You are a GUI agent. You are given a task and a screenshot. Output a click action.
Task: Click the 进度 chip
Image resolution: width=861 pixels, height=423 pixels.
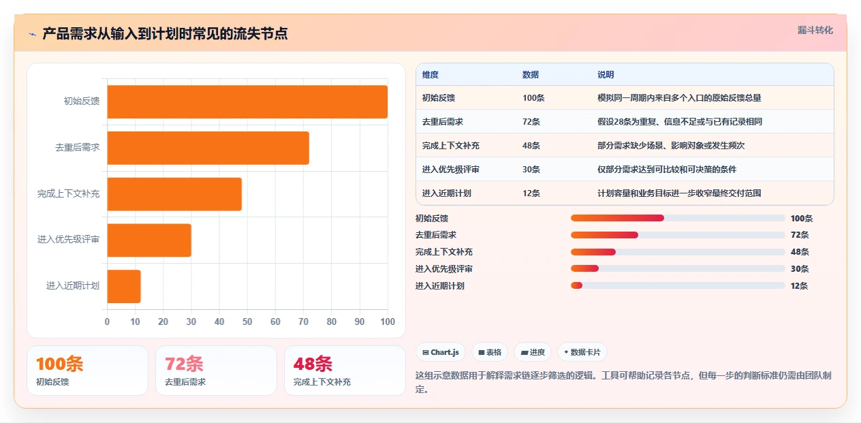pos(533,352)
